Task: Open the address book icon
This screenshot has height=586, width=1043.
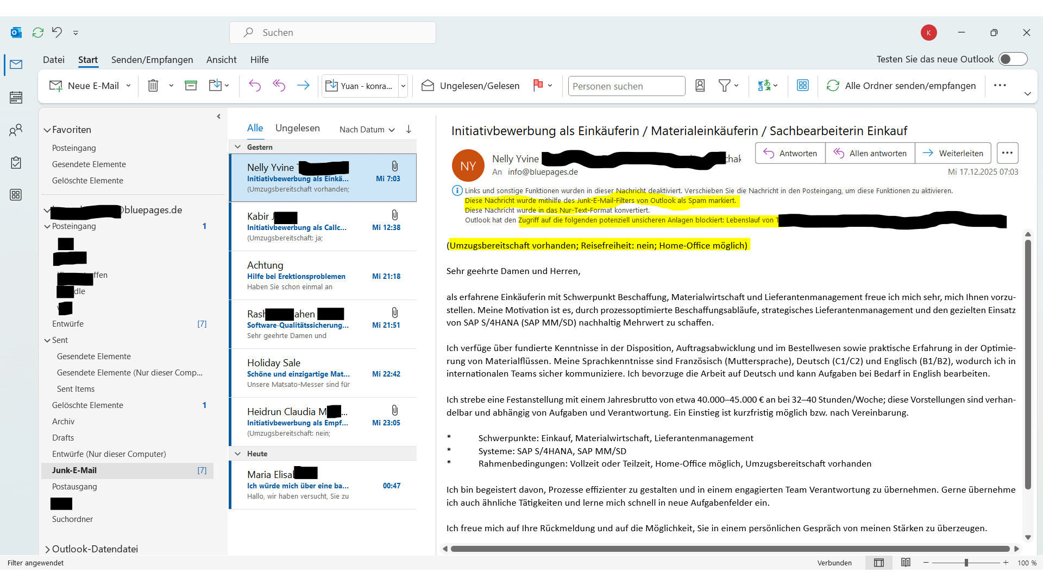Action: pos(700,86)
